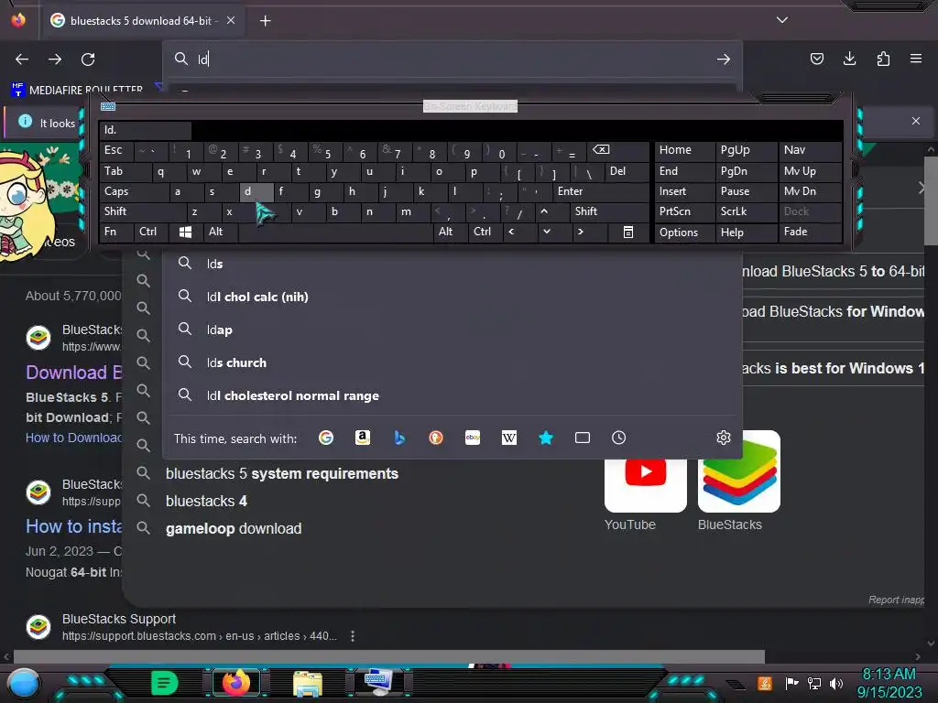Search this time with Google

(326, 438)
